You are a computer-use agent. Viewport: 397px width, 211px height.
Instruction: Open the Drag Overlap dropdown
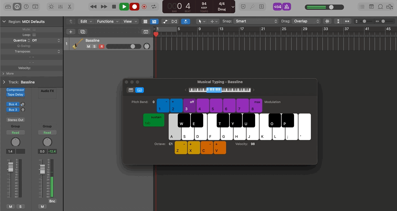(306, 21)
